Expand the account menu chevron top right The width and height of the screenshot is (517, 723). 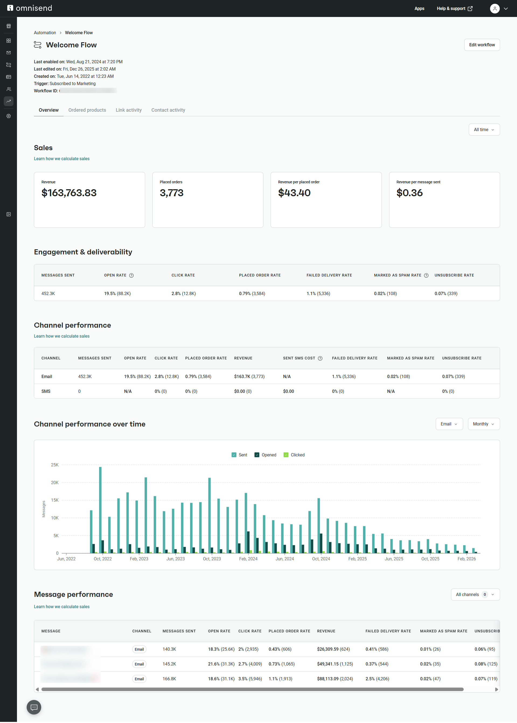coord(506,8)
